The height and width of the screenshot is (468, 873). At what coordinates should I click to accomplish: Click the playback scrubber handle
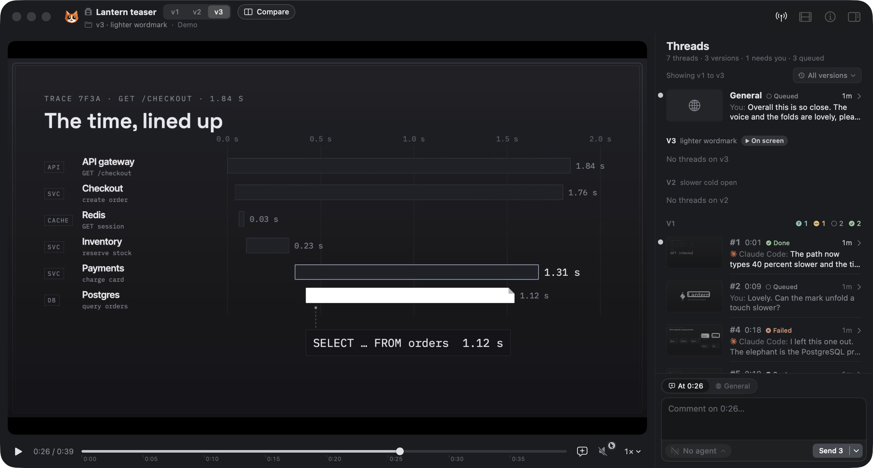(x=400, y=451)
